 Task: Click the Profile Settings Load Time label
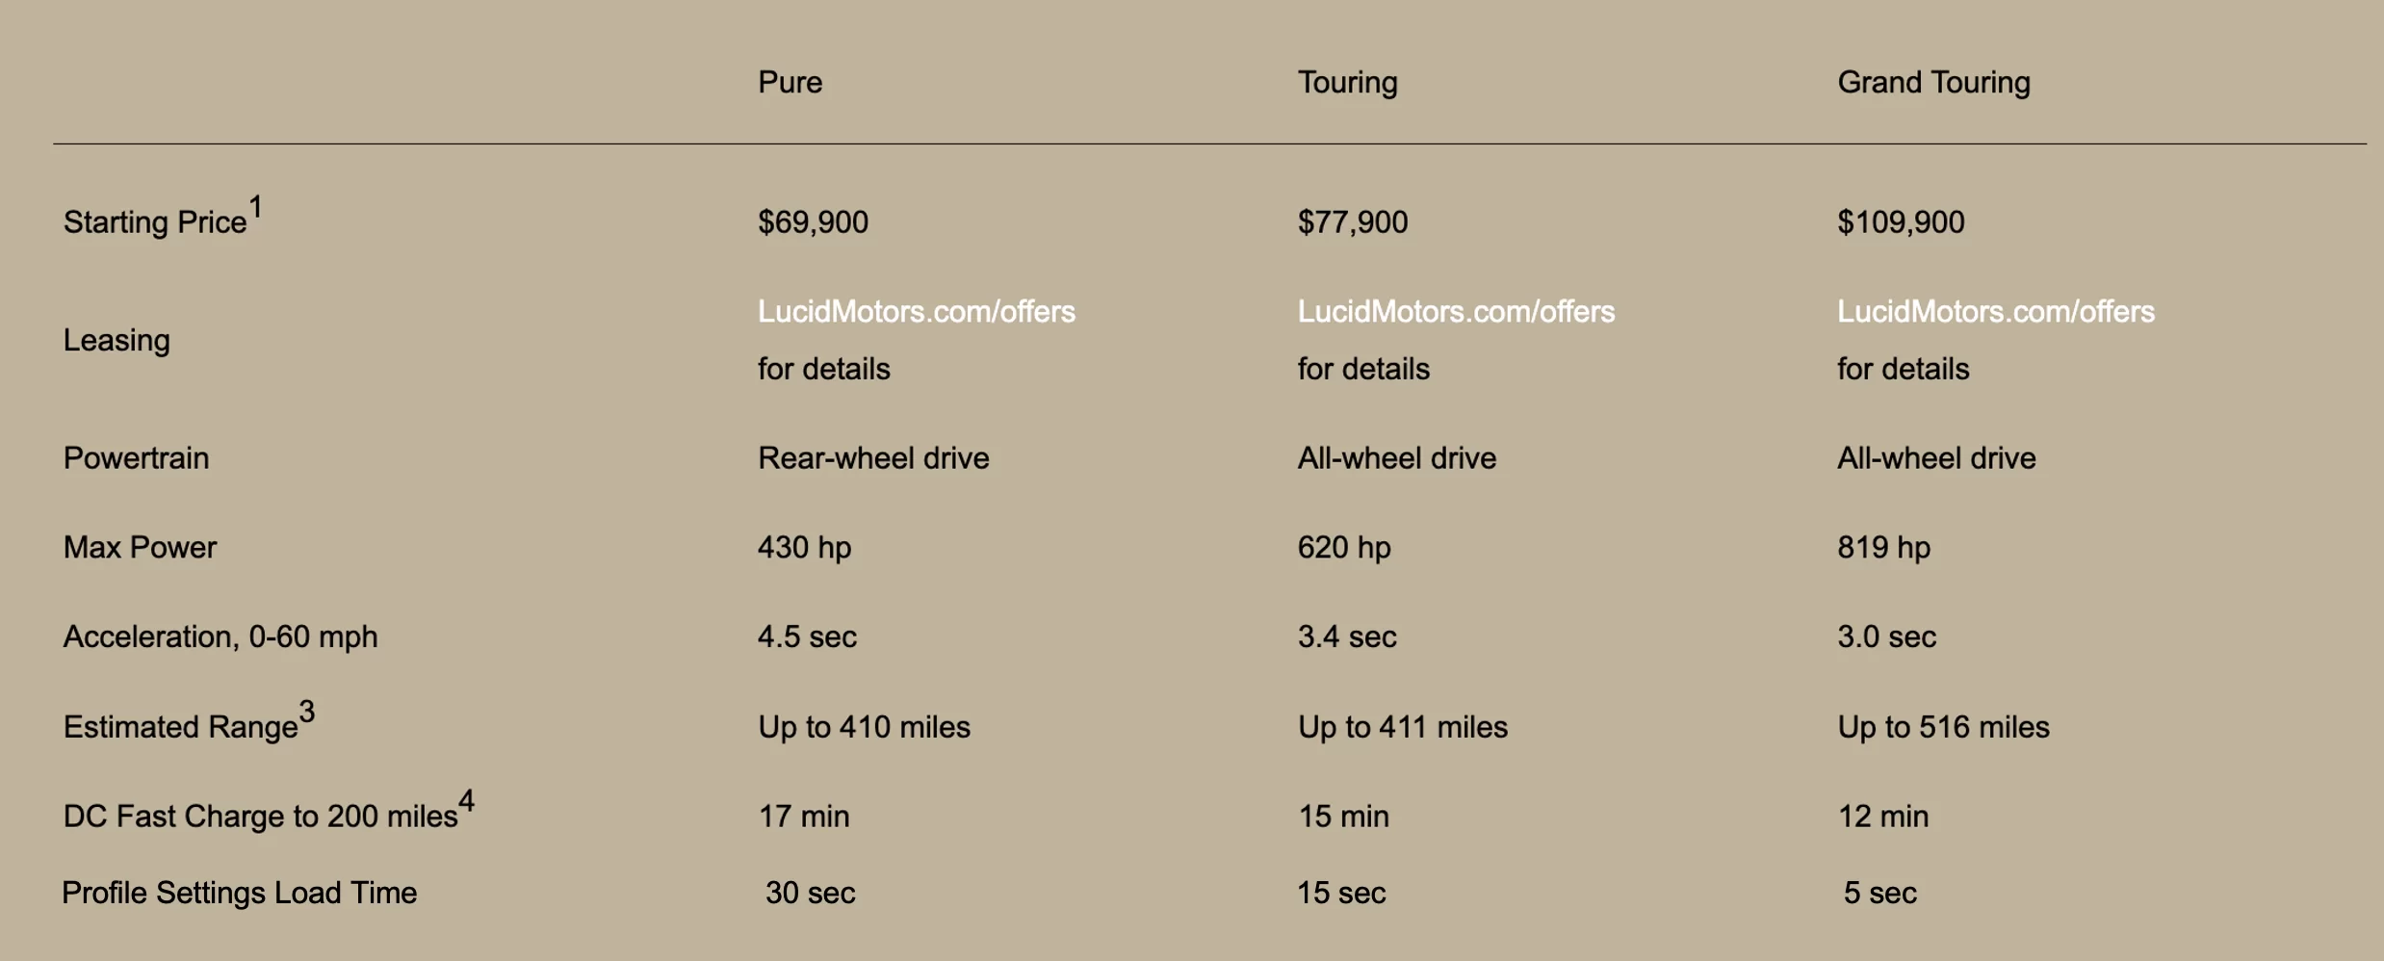(x=240, y=894)
